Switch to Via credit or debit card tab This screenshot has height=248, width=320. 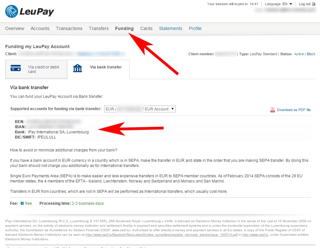pyautogui.click(x=36, y=69)
